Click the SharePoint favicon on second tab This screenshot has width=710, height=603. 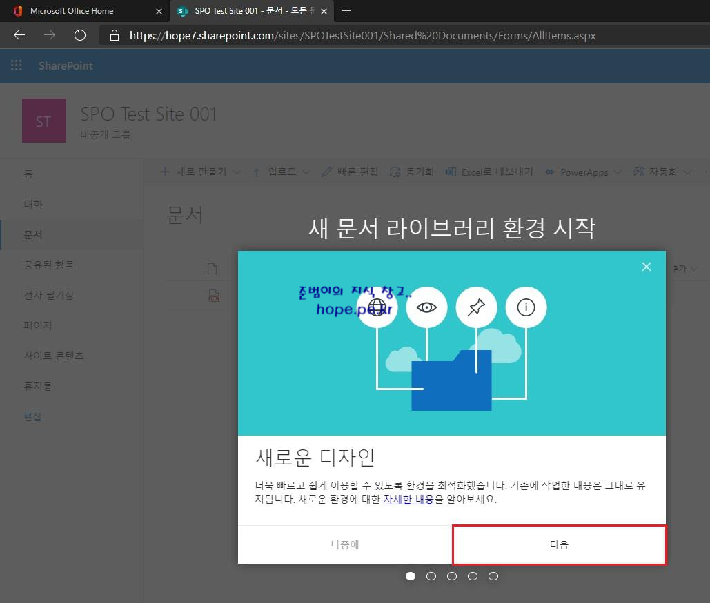182,11
